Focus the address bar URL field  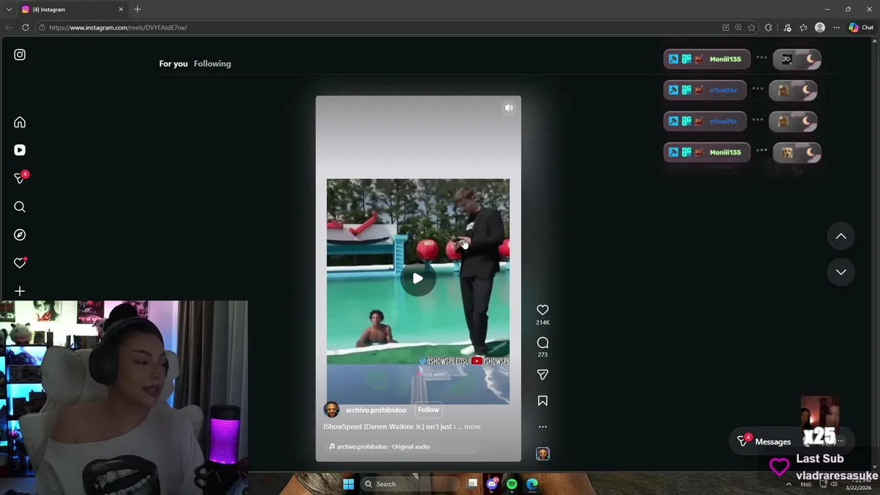coord(378,27)
